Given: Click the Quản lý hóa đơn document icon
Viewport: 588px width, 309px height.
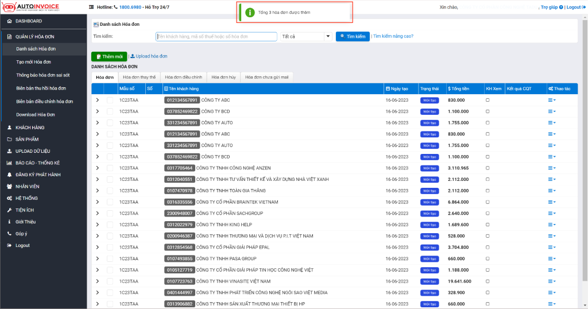Looking at the screenshot, I should click(x=9, y=37).
